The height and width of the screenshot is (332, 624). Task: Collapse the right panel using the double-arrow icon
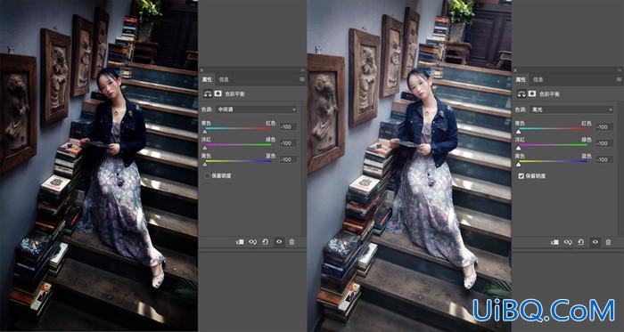[x=619, y=70]
